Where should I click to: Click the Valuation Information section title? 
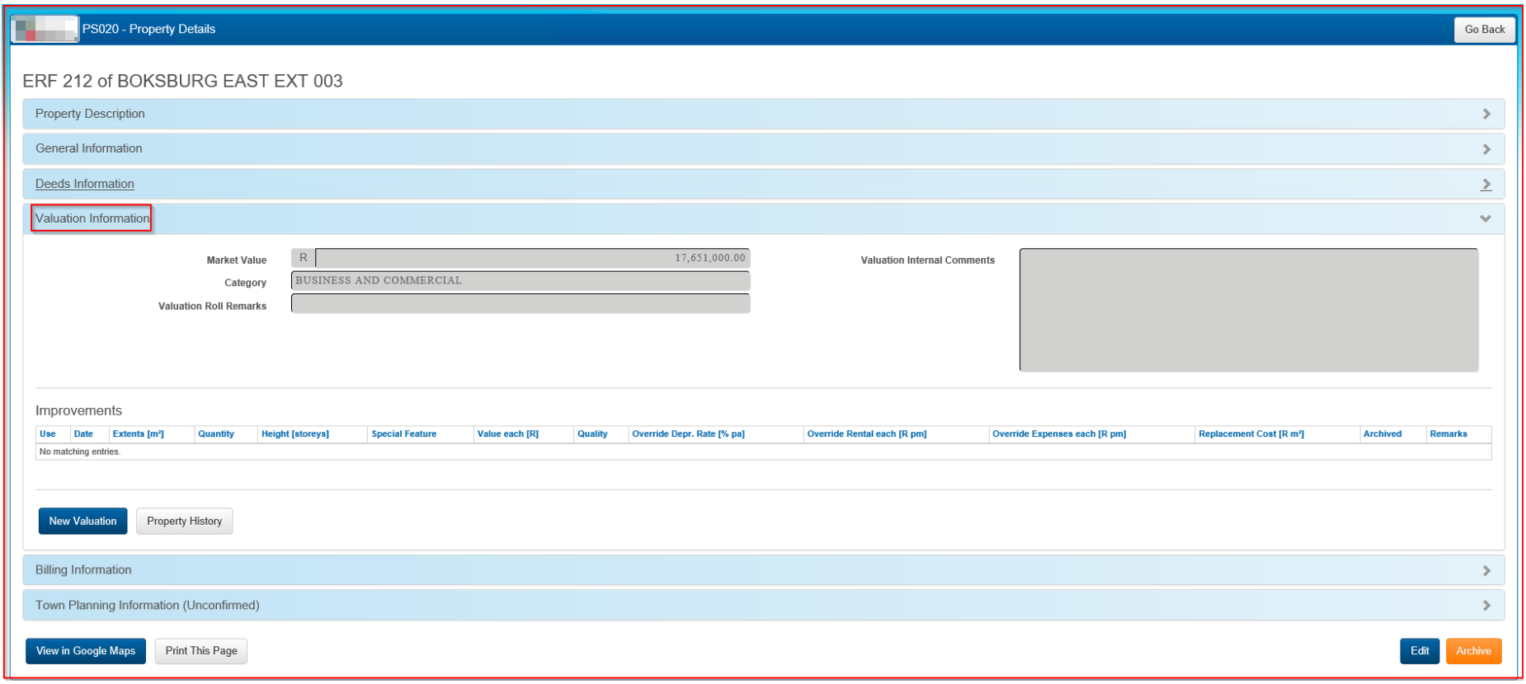click(92, 218)
